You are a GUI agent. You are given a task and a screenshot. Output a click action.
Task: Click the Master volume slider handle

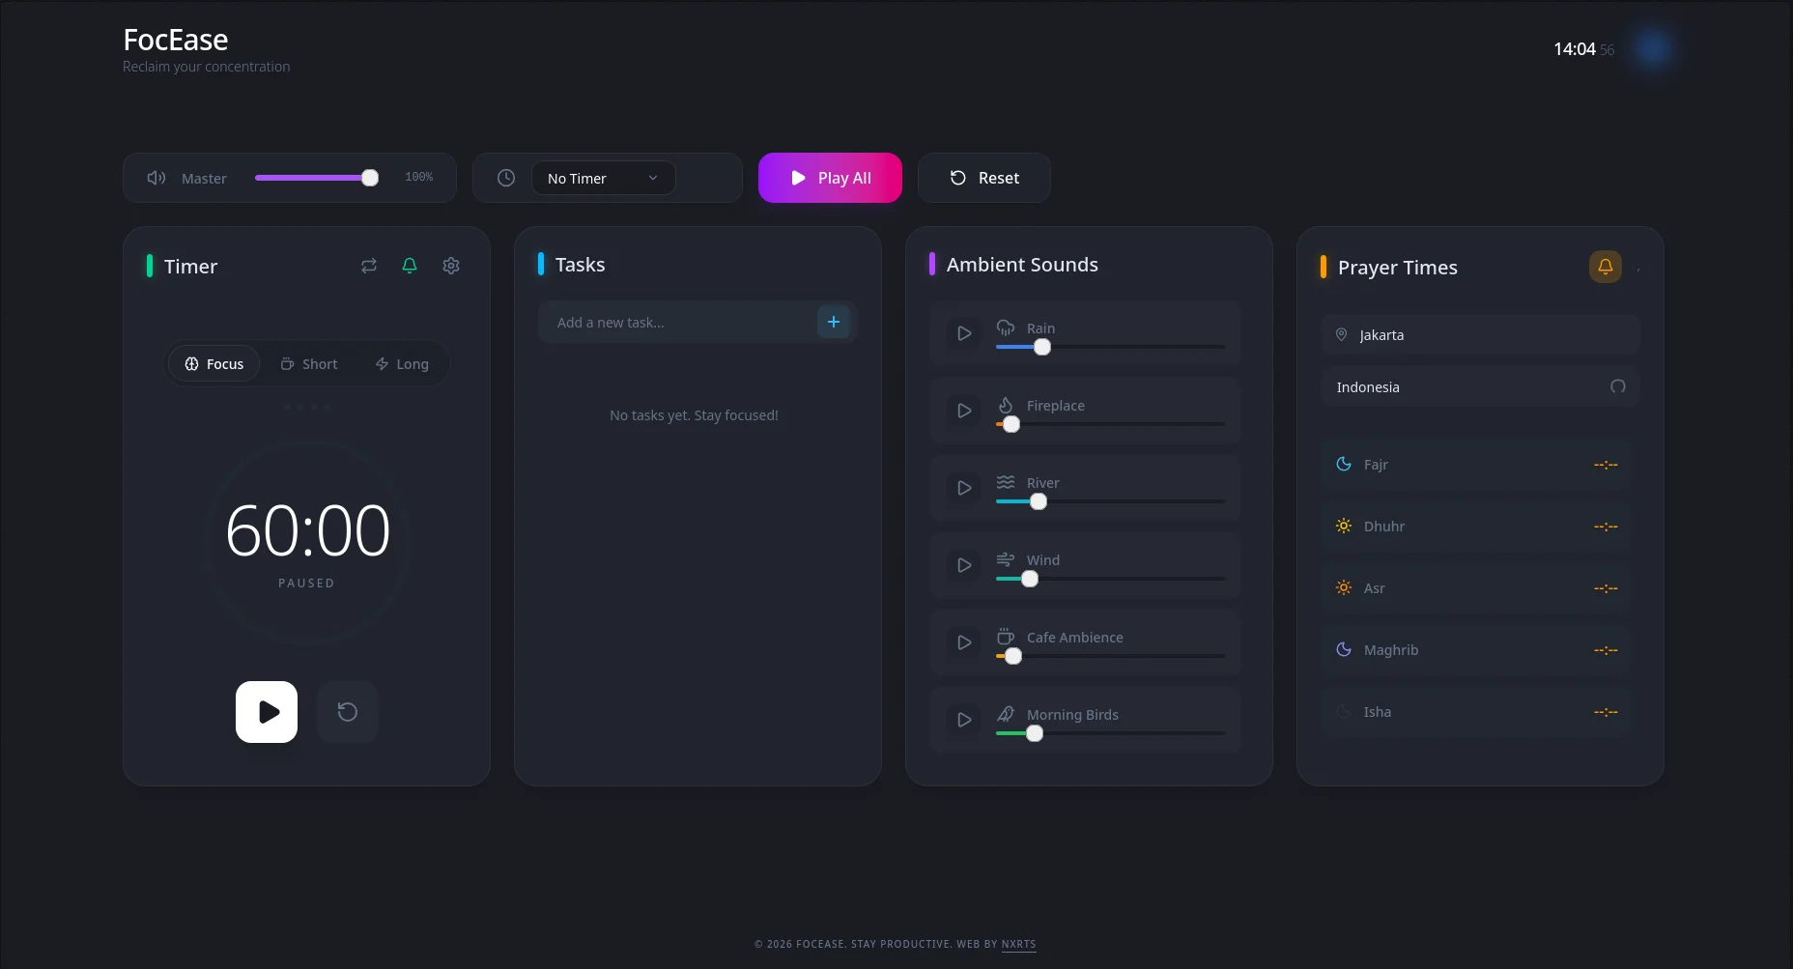pos(370,178)
